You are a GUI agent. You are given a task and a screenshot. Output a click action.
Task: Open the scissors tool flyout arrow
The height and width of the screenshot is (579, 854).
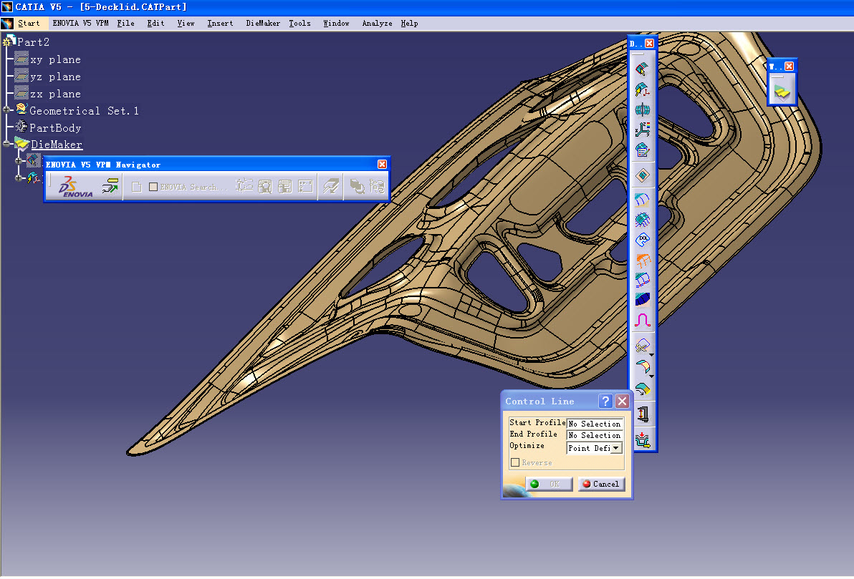coord(651,354)
